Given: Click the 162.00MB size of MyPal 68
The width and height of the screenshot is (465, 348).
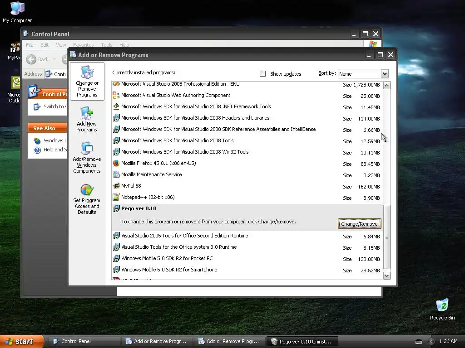Looking at the screenshot, I should [x=369, y=187].
